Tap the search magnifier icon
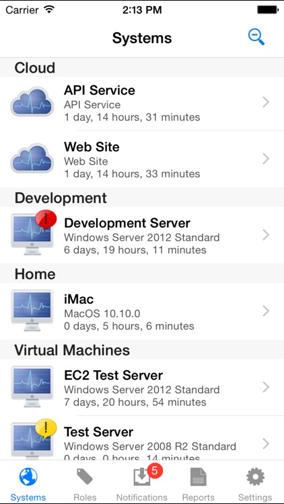The height and width of the screenshot is (504, 284). coord(256,37)
